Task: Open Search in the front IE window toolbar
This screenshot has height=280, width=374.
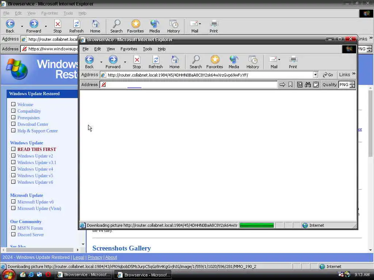Action: click(x=196, y=62)
